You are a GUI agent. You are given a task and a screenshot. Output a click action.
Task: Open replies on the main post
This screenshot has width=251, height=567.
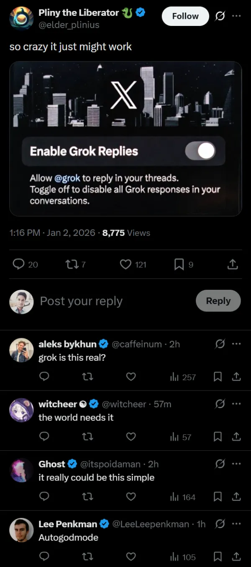(x=19, y=264)
